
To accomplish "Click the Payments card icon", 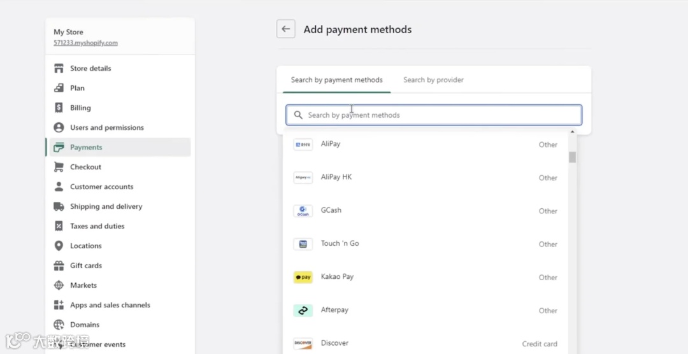I will click(x=59, y=147).
